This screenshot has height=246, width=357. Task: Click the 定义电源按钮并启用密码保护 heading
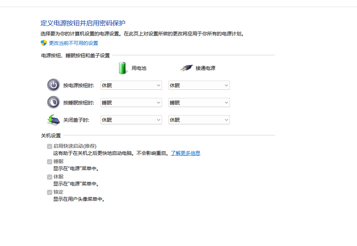[x=83, y=23]
